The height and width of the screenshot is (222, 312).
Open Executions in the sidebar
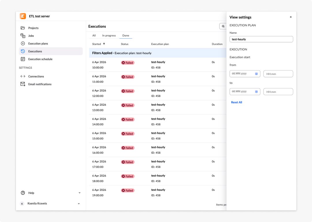click(51, 51)
